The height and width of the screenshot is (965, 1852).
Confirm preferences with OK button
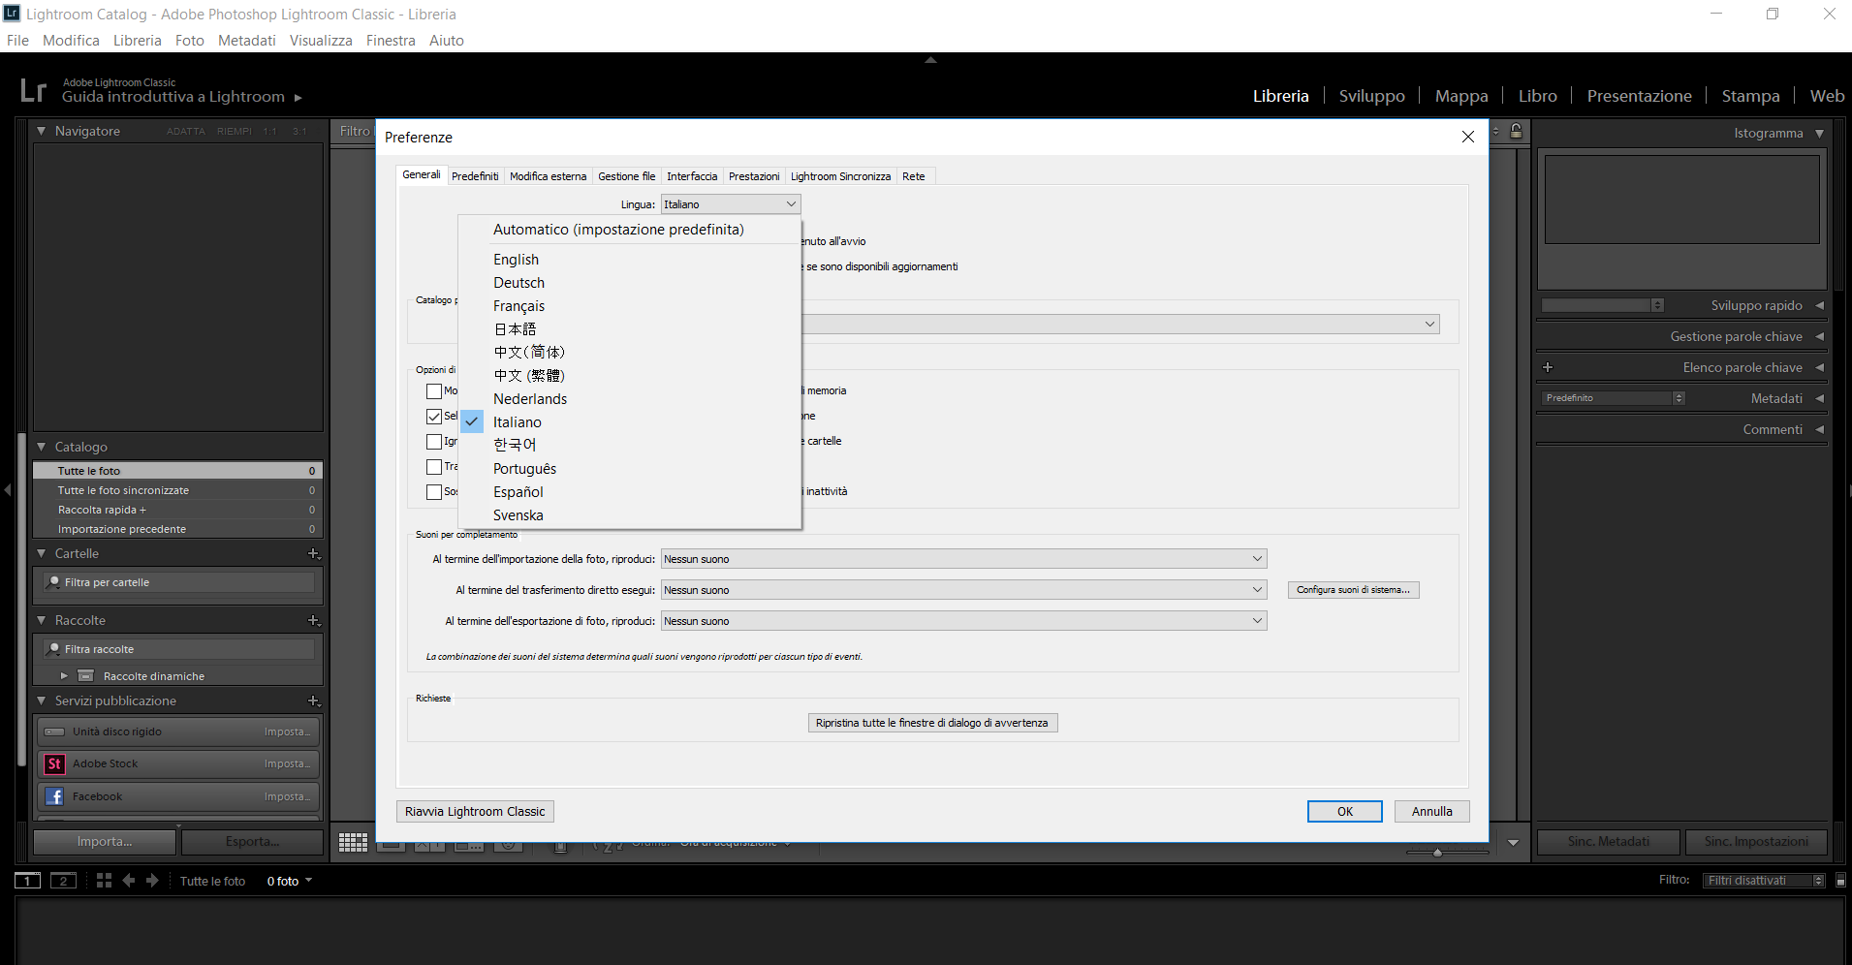coord(1345,812)
